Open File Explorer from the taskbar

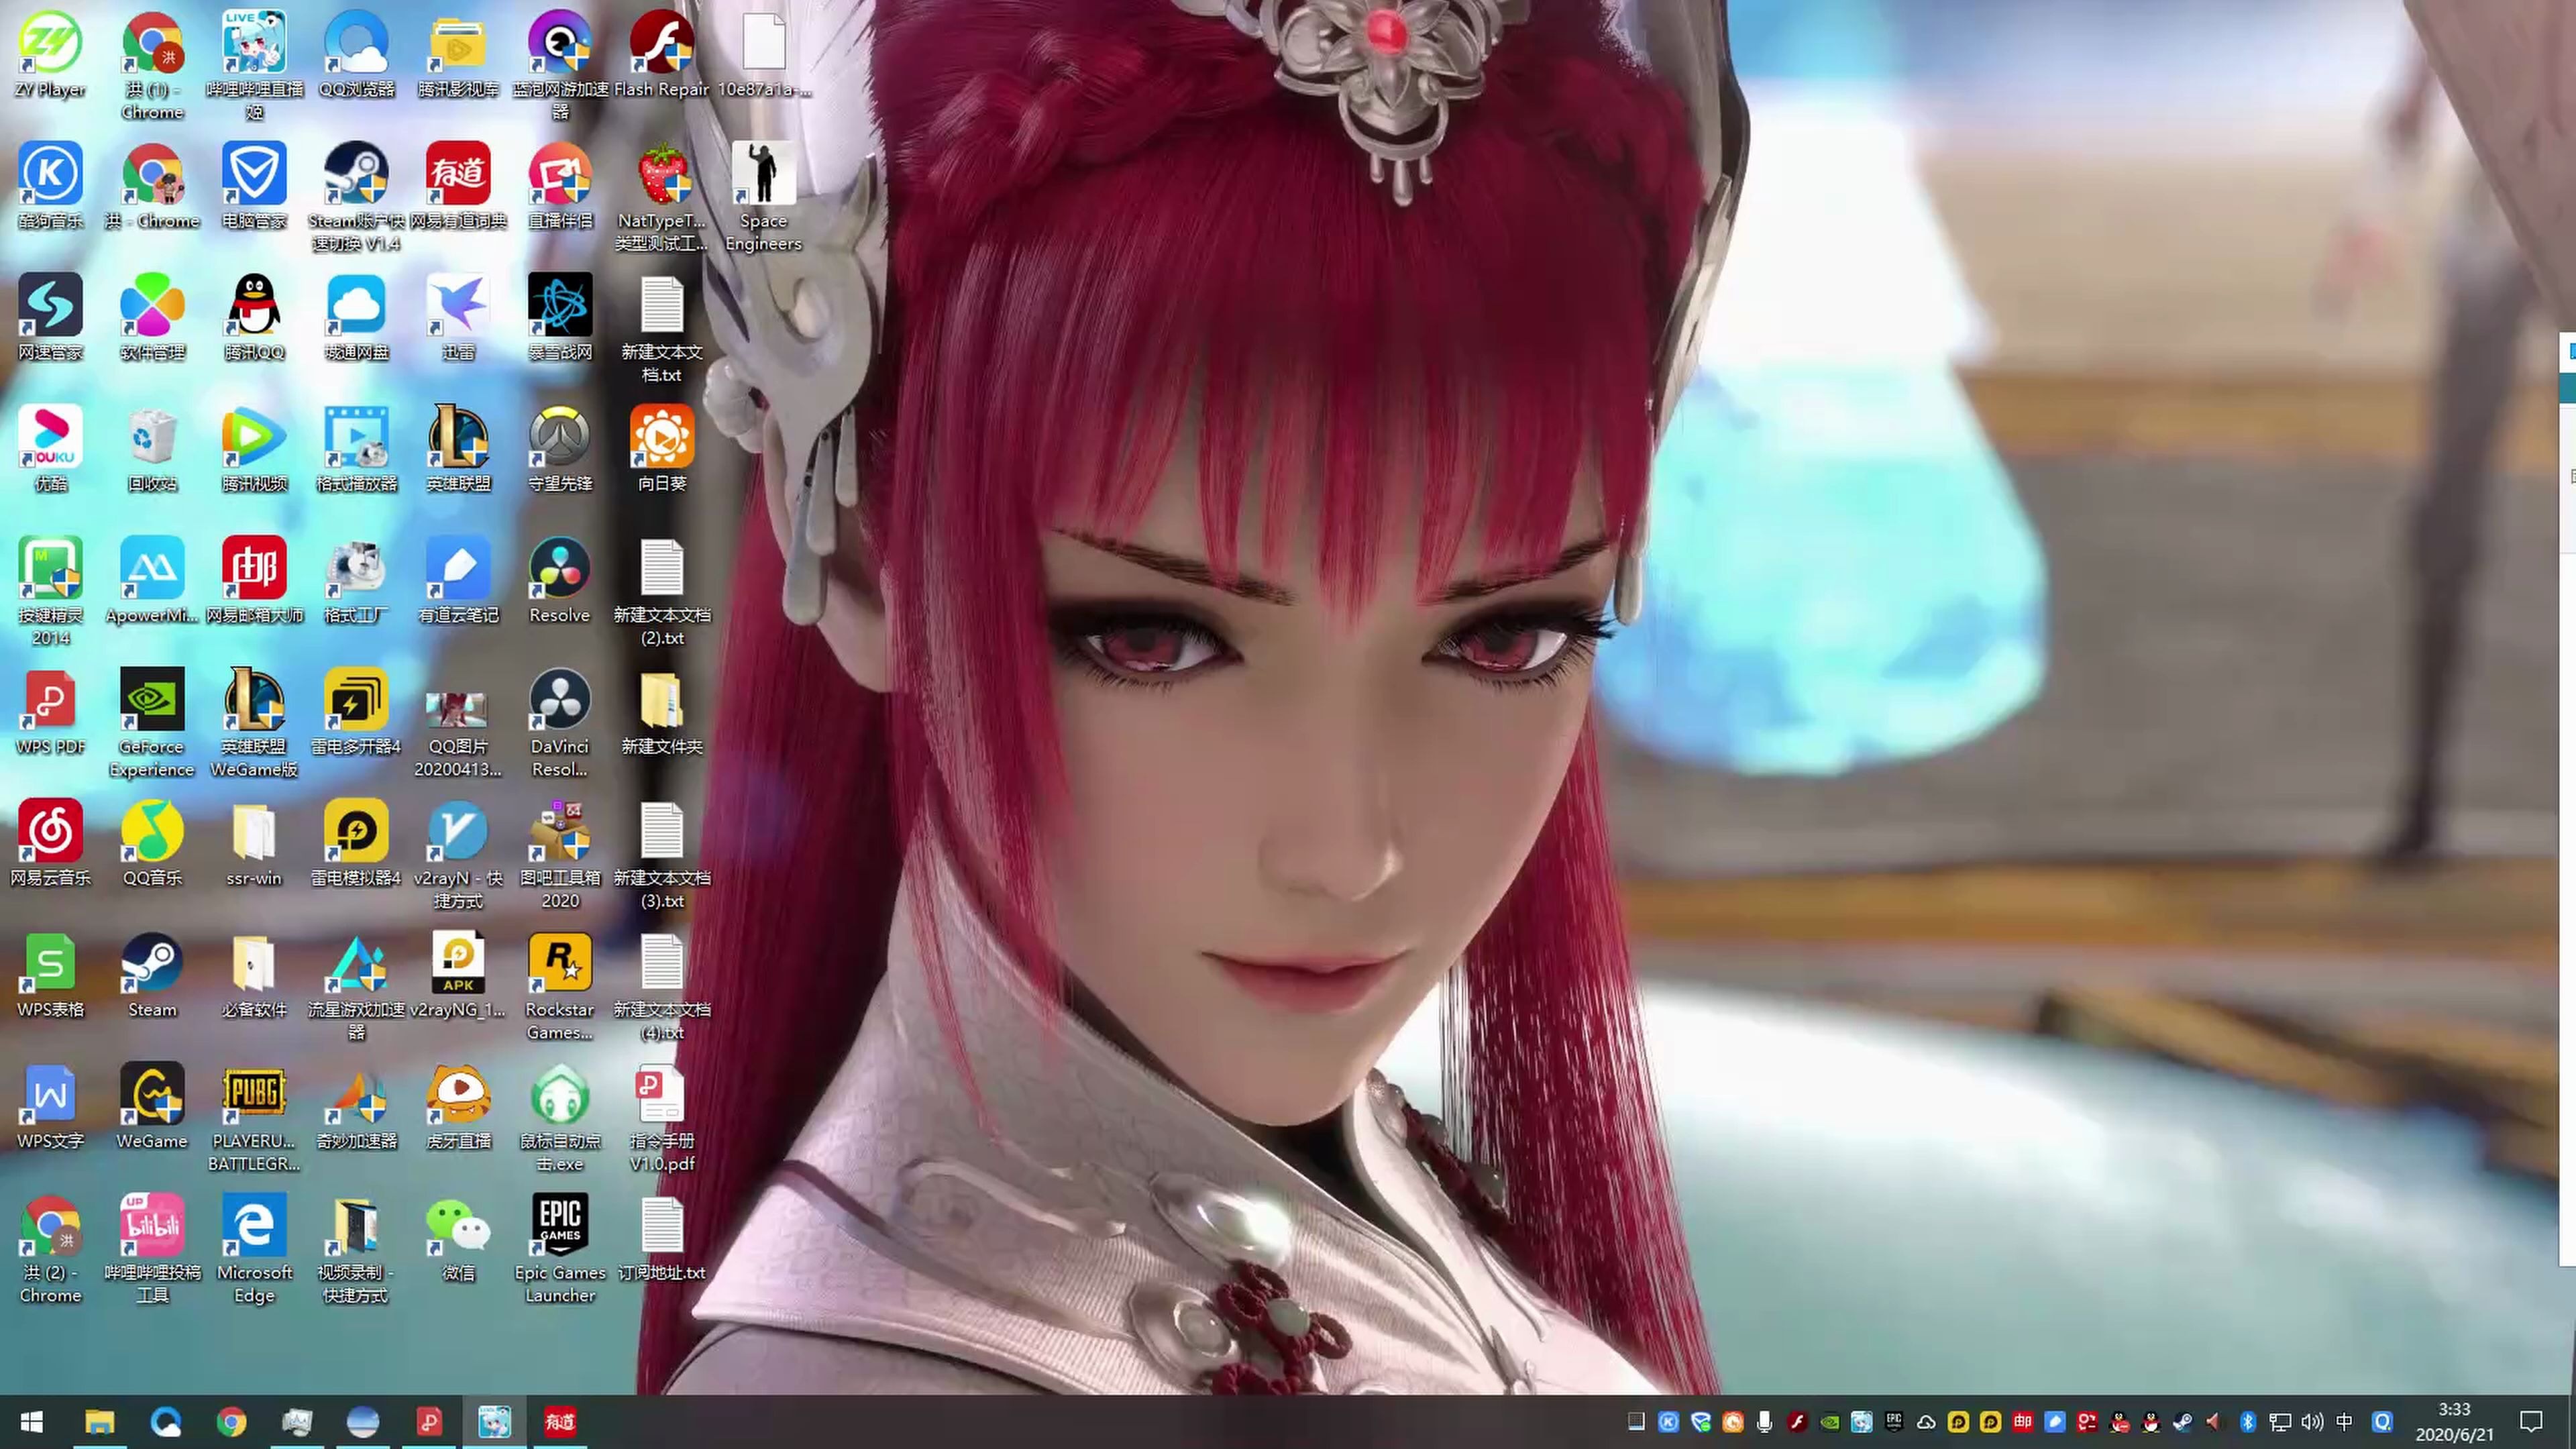(99, 1422)
